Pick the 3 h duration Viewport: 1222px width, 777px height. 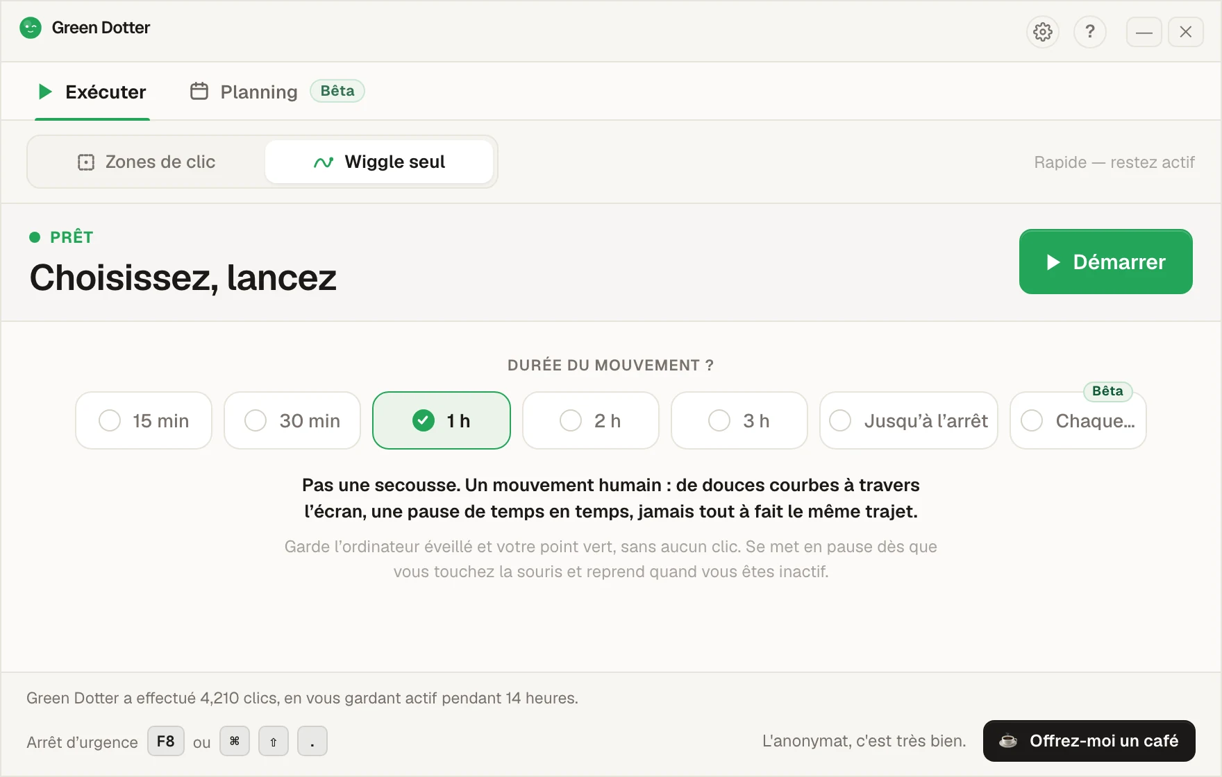(739, 420)
